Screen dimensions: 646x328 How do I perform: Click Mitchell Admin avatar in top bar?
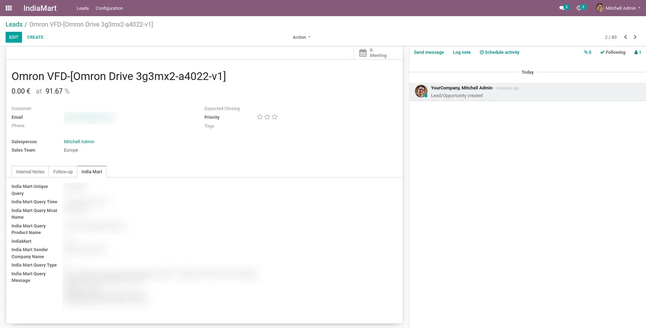coord(600,8)
